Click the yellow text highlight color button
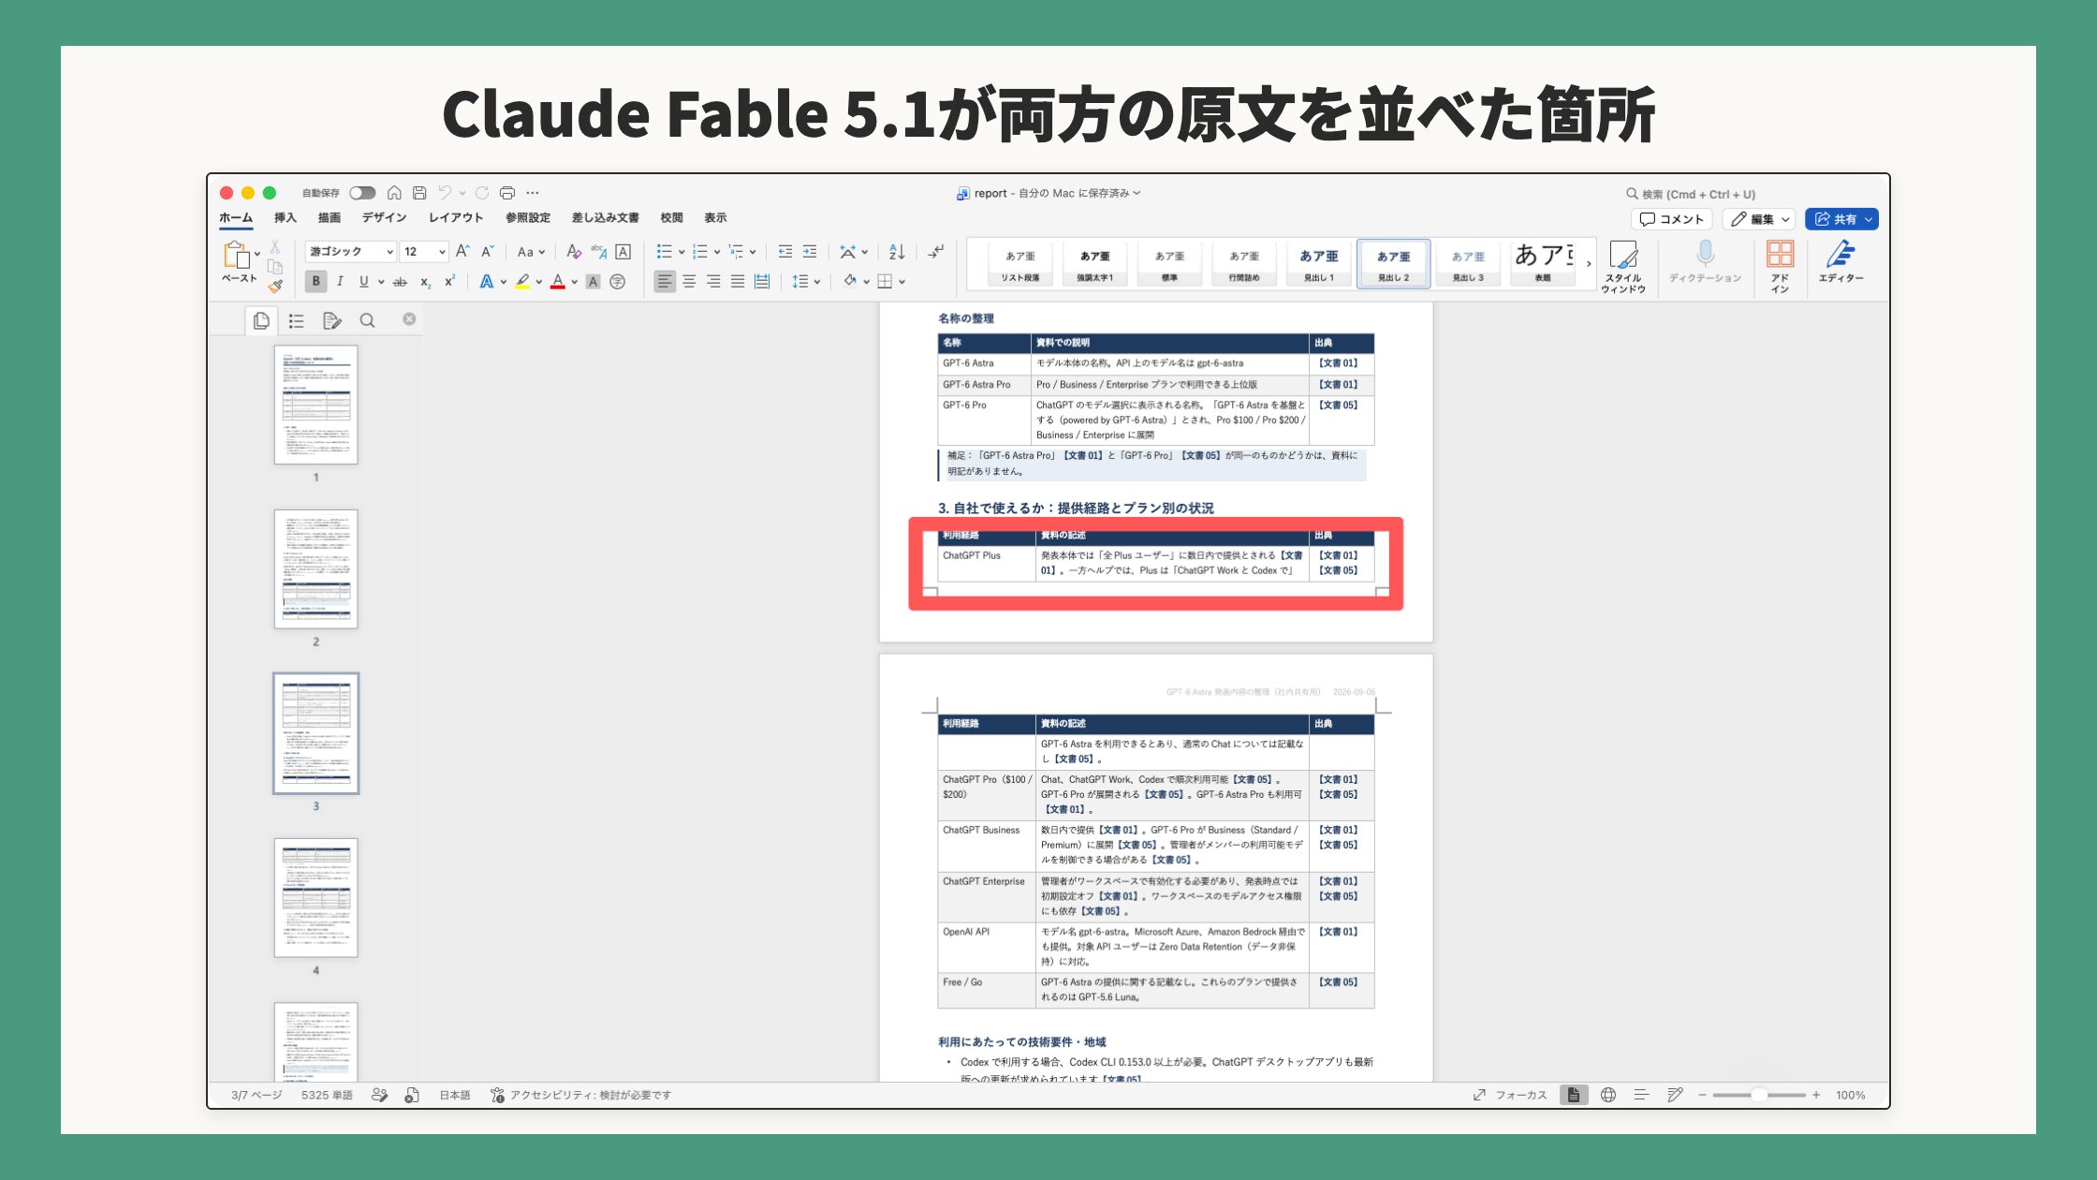Screen dimensions: 2097x1180 pyautogui.click(x=522, y=281)
